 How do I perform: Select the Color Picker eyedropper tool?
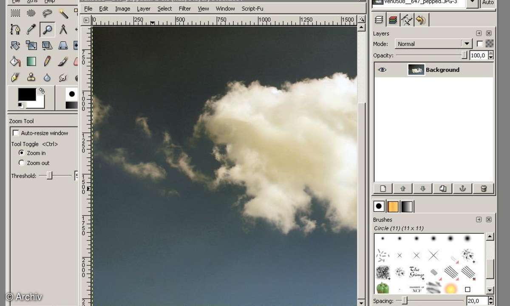[31, 29]
